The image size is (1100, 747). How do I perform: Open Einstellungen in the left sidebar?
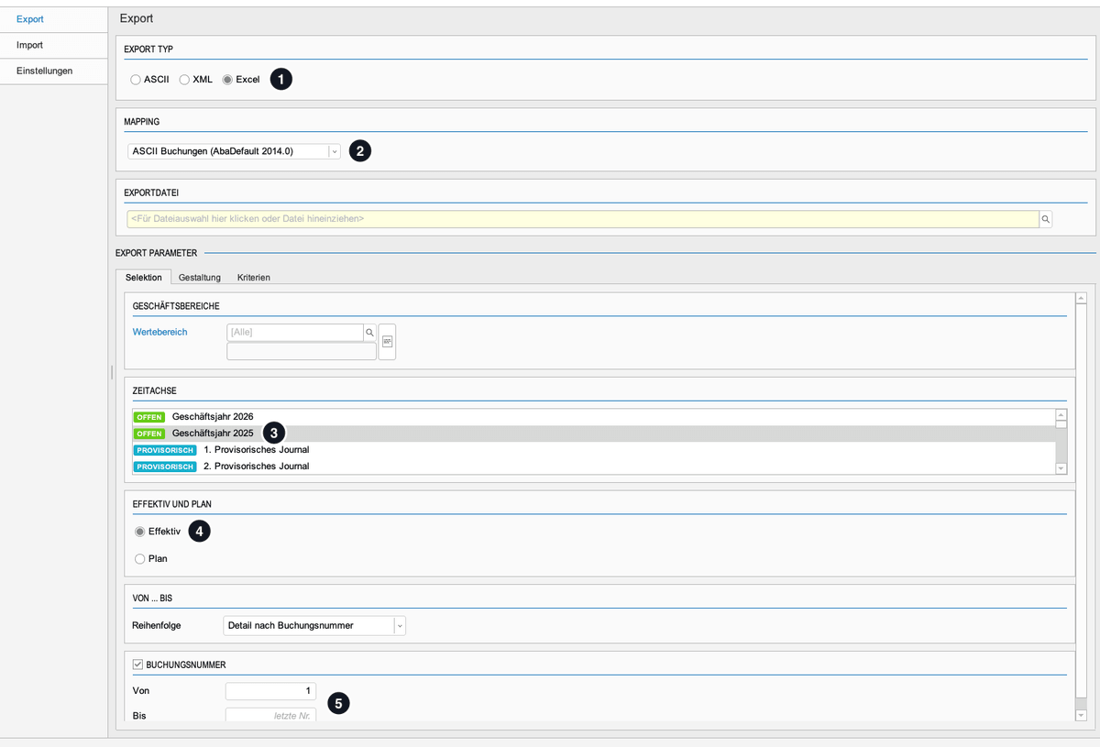[54, 71]
